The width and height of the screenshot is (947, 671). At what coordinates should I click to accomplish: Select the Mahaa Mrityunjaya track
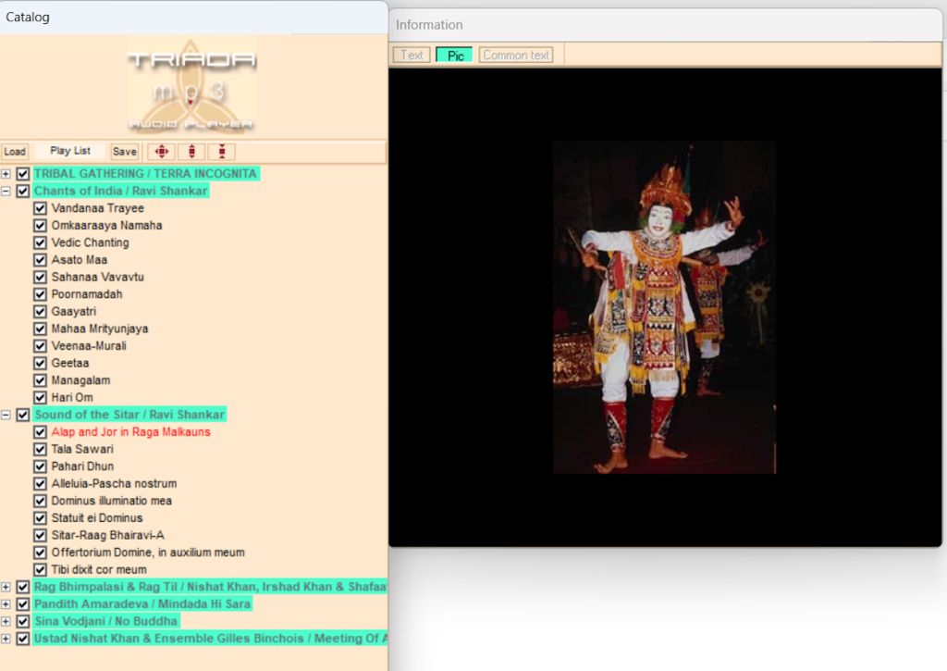[100, 329]
